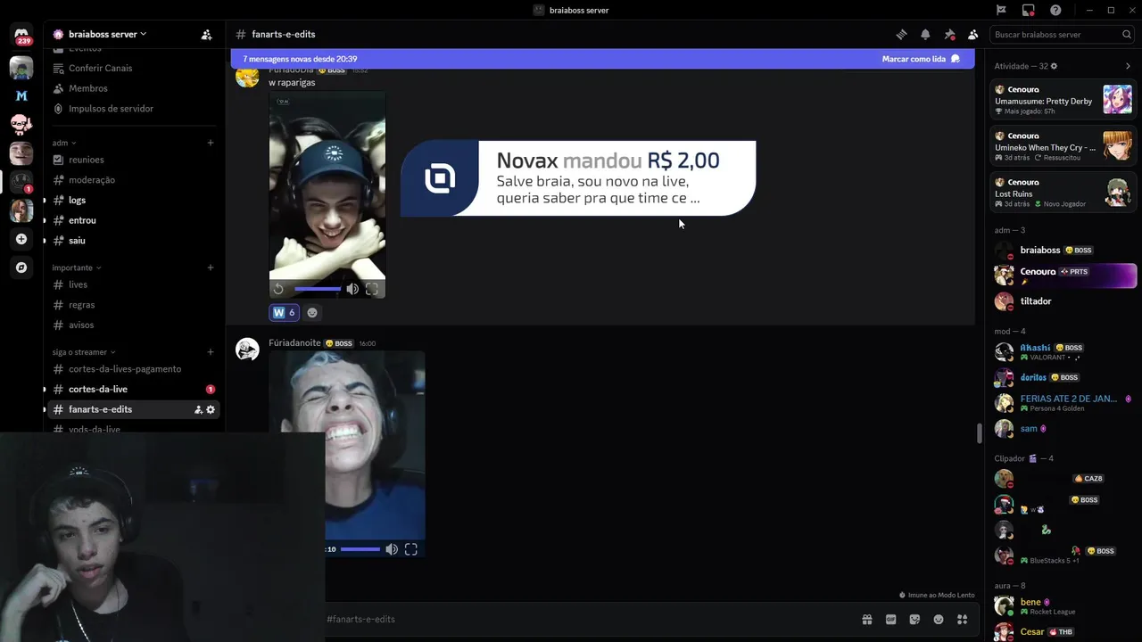Mute Fúriadanoite's video volume
Screen dimensions: 1142x642
click(x=392, y=549)
